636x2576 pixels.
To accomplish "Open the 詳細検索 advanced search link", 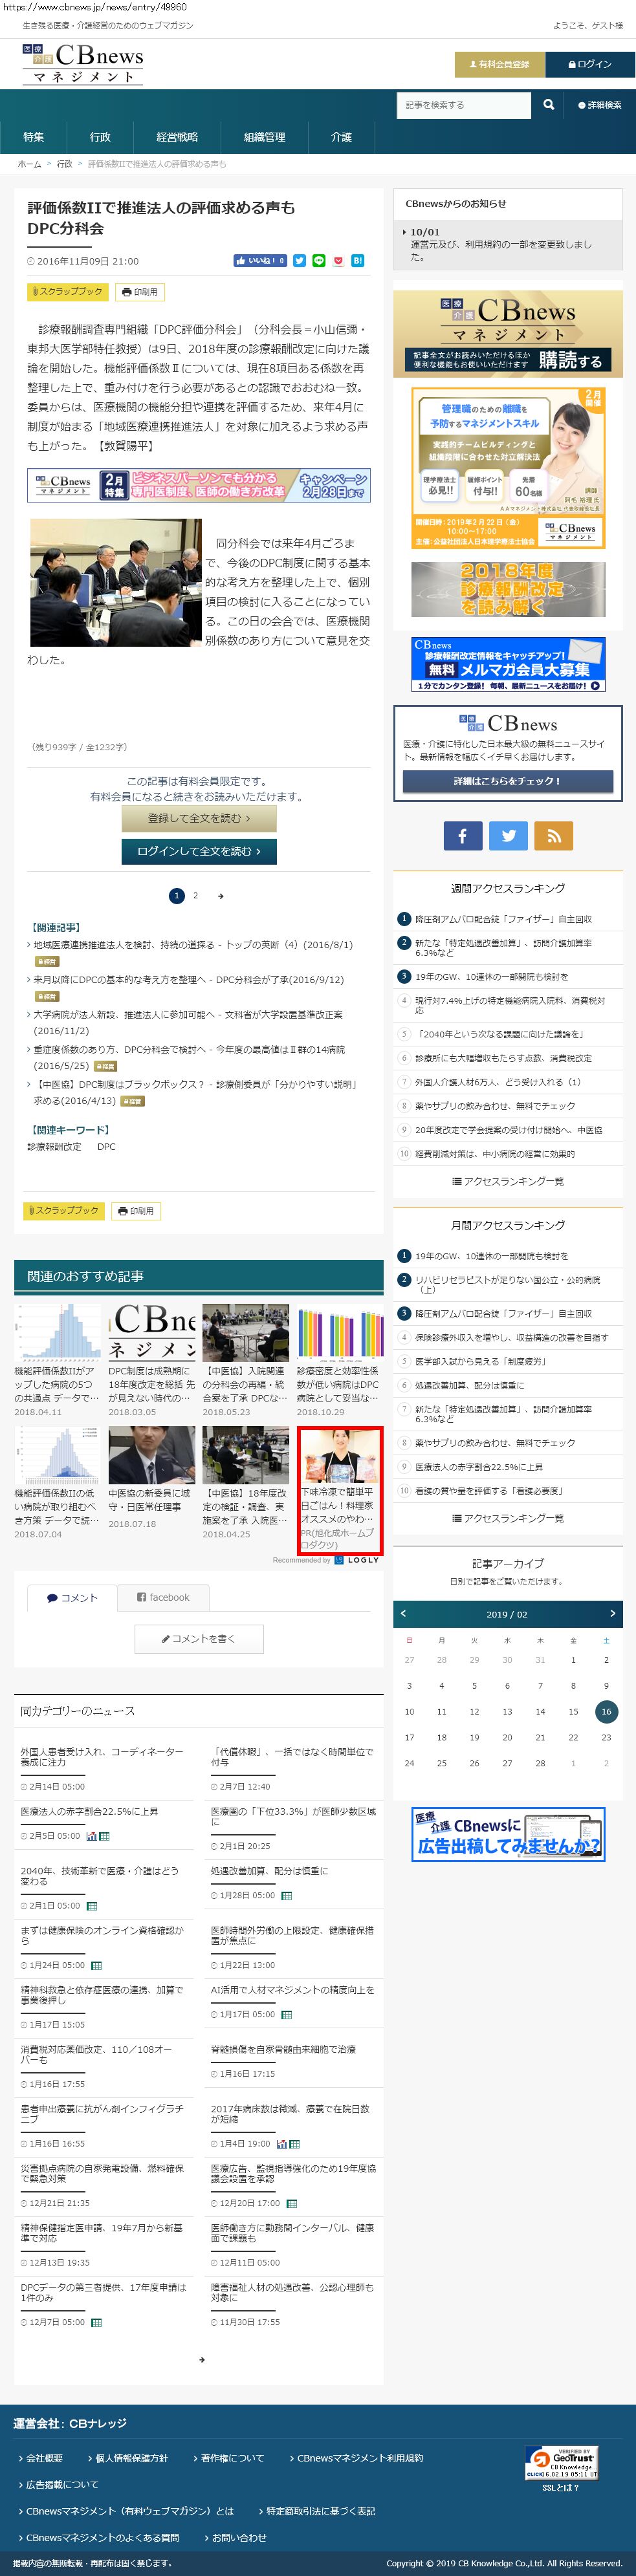I will [x=600, y=105].
